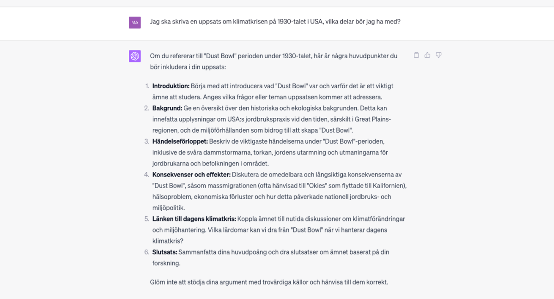Click the bold Bakgrund heading
Viewport: 554px width, 299px height.
pos(167,108)
